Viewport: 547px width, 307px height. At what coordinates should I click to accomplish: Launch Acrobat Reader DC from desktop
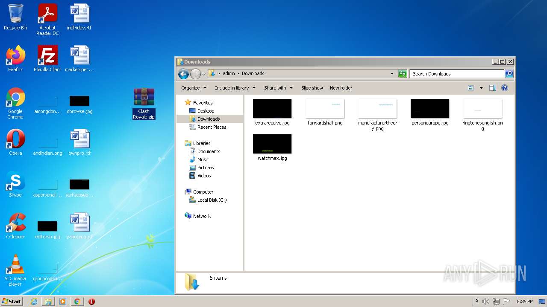click(47, 20)
